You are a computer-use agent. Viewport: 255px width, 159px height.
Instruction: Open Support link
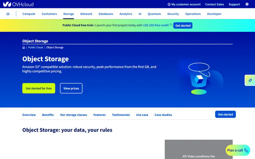click(x=234, y=4)
